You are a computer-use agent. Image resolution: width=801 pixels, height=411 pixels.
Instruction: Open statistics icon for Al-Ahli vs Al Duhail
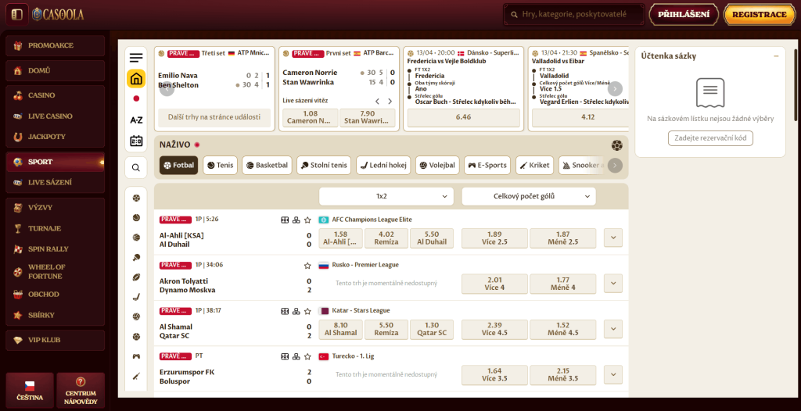click(286, 220)
